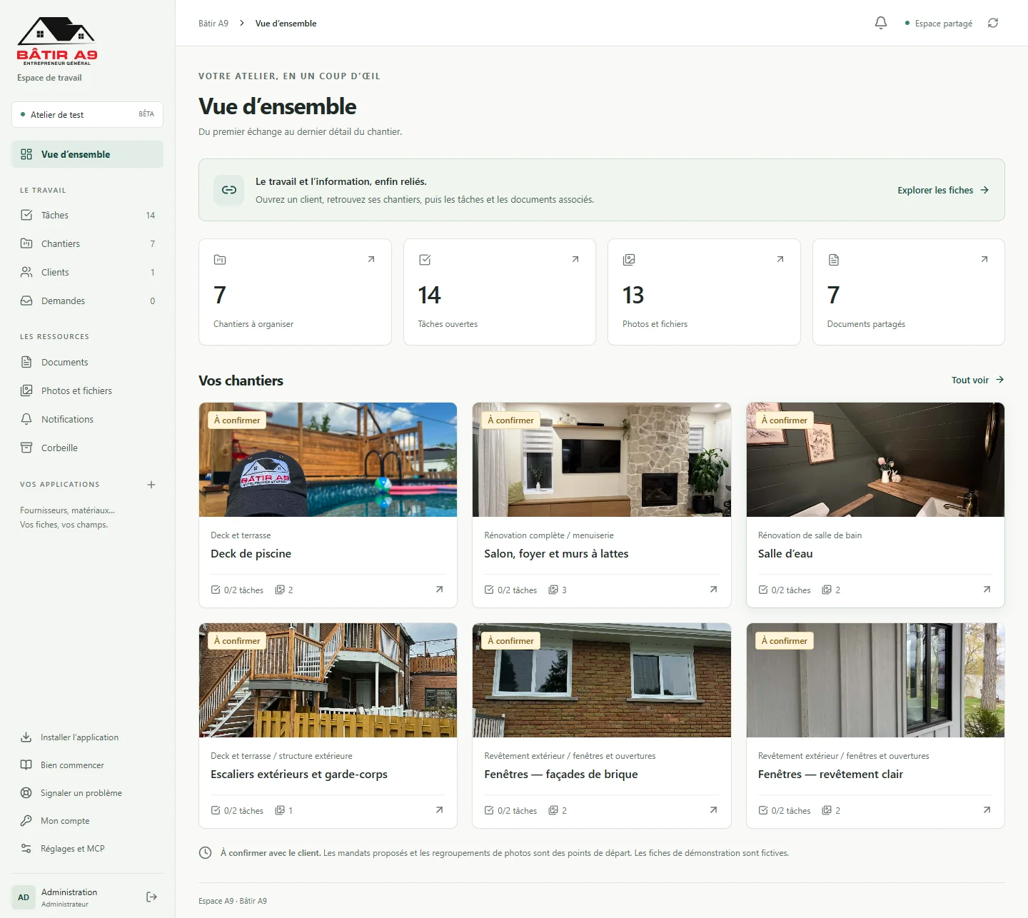Viewport: 1028px width, 918px height.
Task: Open the Fenêtres — façades de brique arrow
Action: click(713, 810)
